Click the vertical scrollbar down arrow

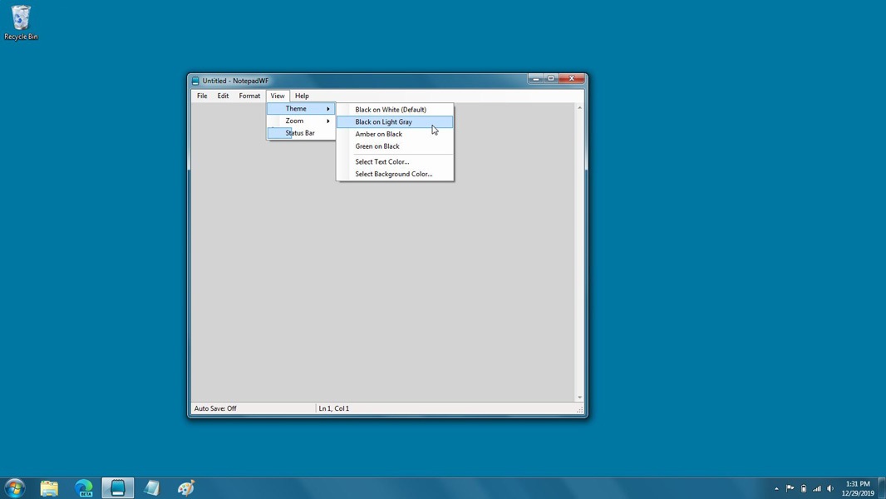point(579,398)
